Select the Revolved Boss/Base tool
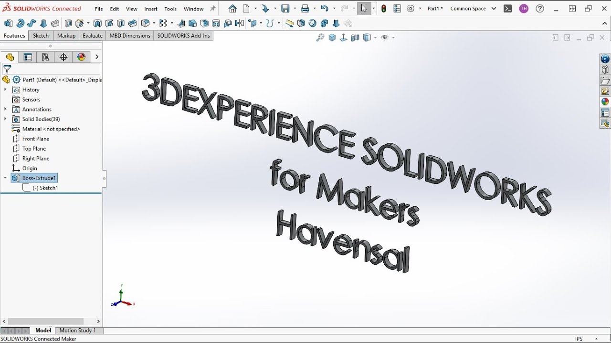This screenshot has height=343, width=611. (x=20, y=23)
